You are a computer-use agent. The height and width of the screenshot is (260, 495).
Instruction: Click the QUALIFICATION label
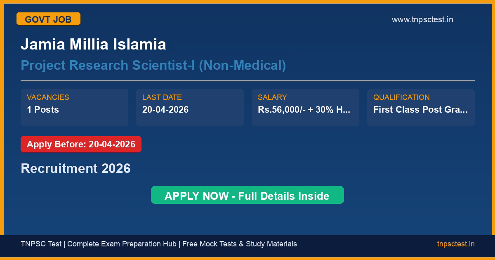pyautogui.click(x=401, y=97)
